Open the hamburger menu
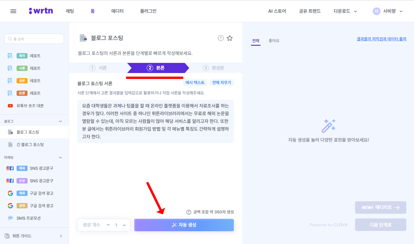Viewport: 414px width, 244px height. pyautogui.click(x=13, y=11)
